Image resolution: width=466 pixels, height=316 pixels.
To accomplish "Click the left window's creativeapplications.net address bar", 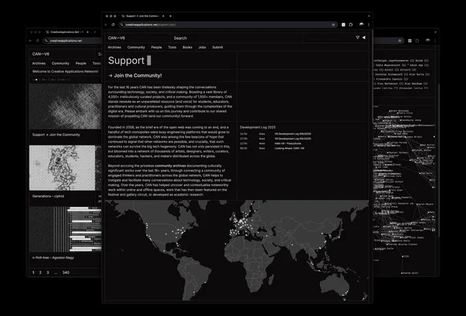I will (x=73, y=40).
